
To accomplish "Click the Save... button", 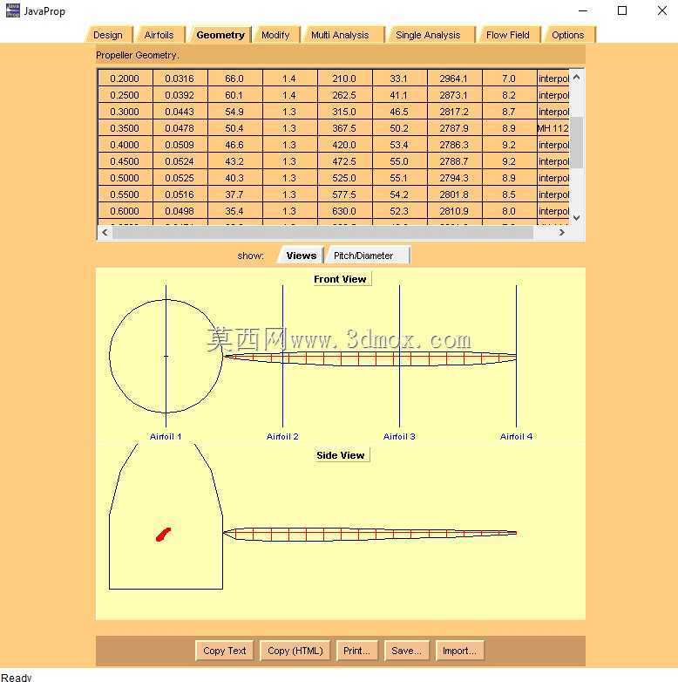I will (x=406, y=651).
